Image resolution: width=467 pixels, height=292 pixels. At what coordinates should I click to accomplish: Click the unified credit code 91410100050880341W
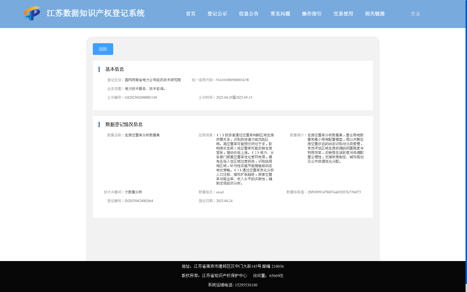[x=233, y=80]
